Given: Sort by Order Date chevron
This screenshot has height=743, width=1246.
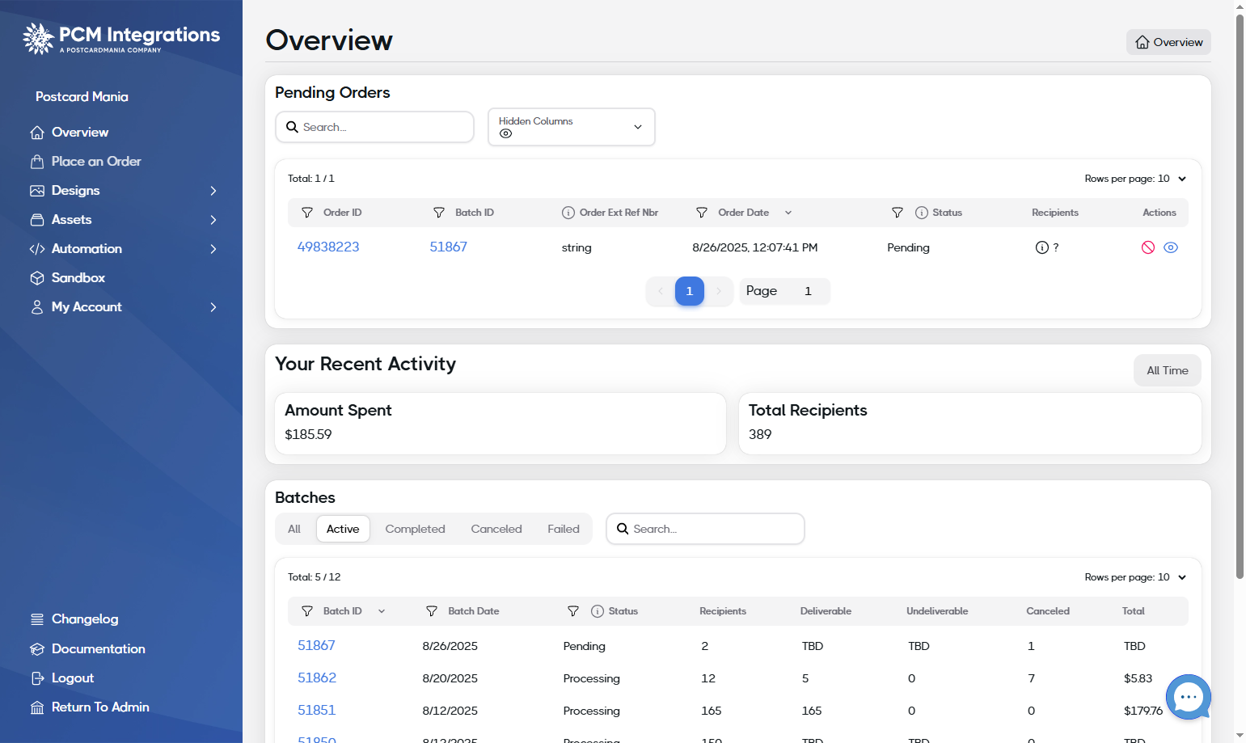Looking at the screenshot, I should (788, 213).
